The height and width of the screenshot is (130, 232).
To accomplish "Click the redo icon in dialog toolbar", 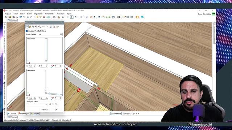I will (47, 27).
